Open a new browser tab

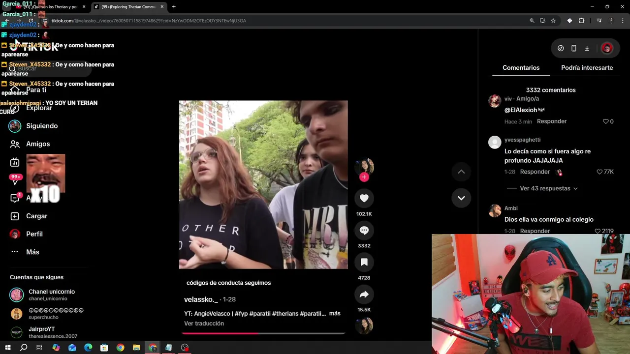pyautogui.click(x=174, y=7)
